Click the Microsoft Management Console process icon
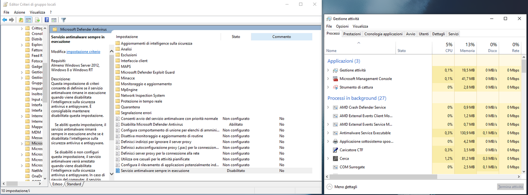 tap(335, 79)
